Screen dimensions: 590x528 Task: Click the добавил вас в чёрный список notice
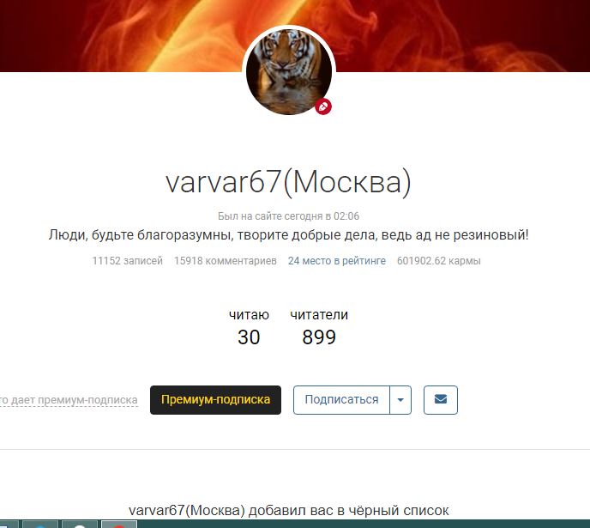point(289,511)
